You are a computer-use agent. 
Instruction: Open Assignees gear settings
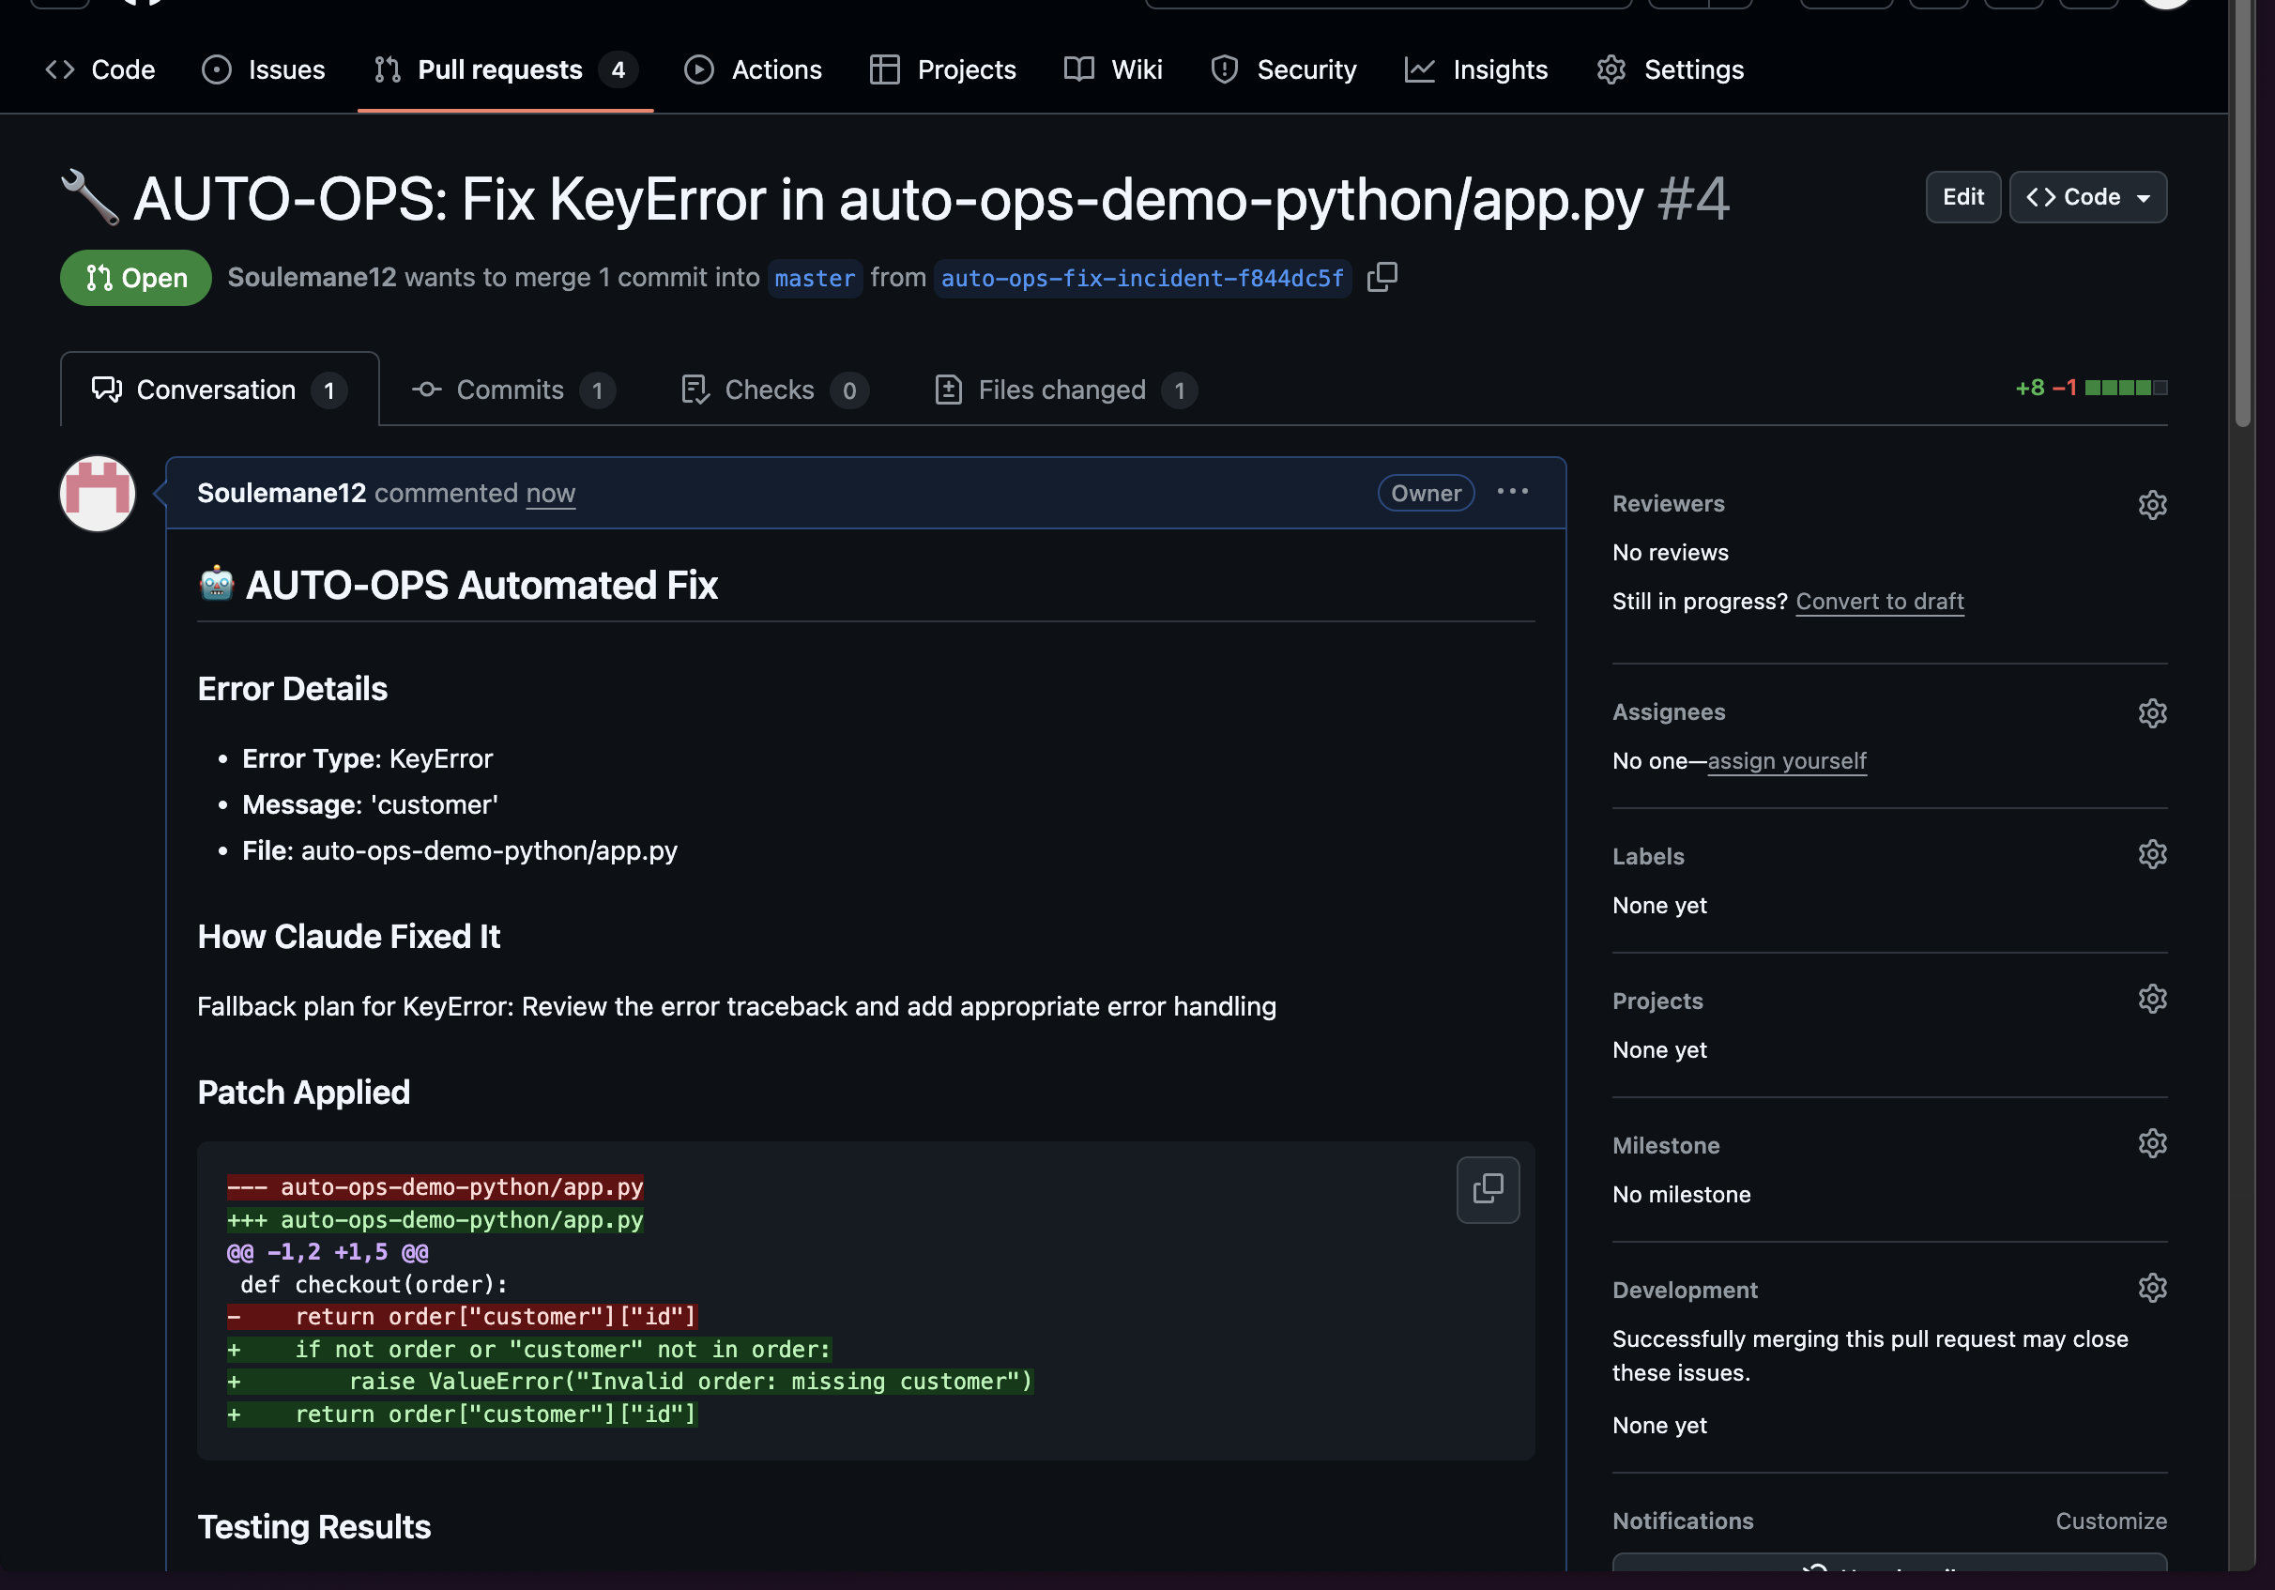point(2151,713)
